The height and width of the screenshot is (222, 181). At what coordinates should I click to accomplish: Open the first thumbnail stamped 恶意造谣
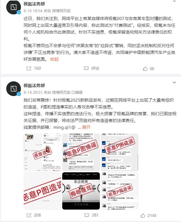(x=42, y=152)
